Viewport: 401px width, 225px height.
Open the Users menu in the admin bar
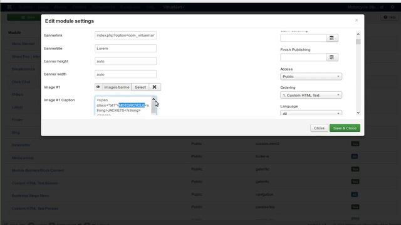pos(43,7)
